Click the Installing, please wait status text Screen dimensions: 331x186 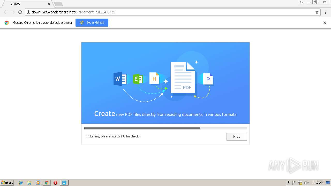pyautogui.click(x=112, y=136)
